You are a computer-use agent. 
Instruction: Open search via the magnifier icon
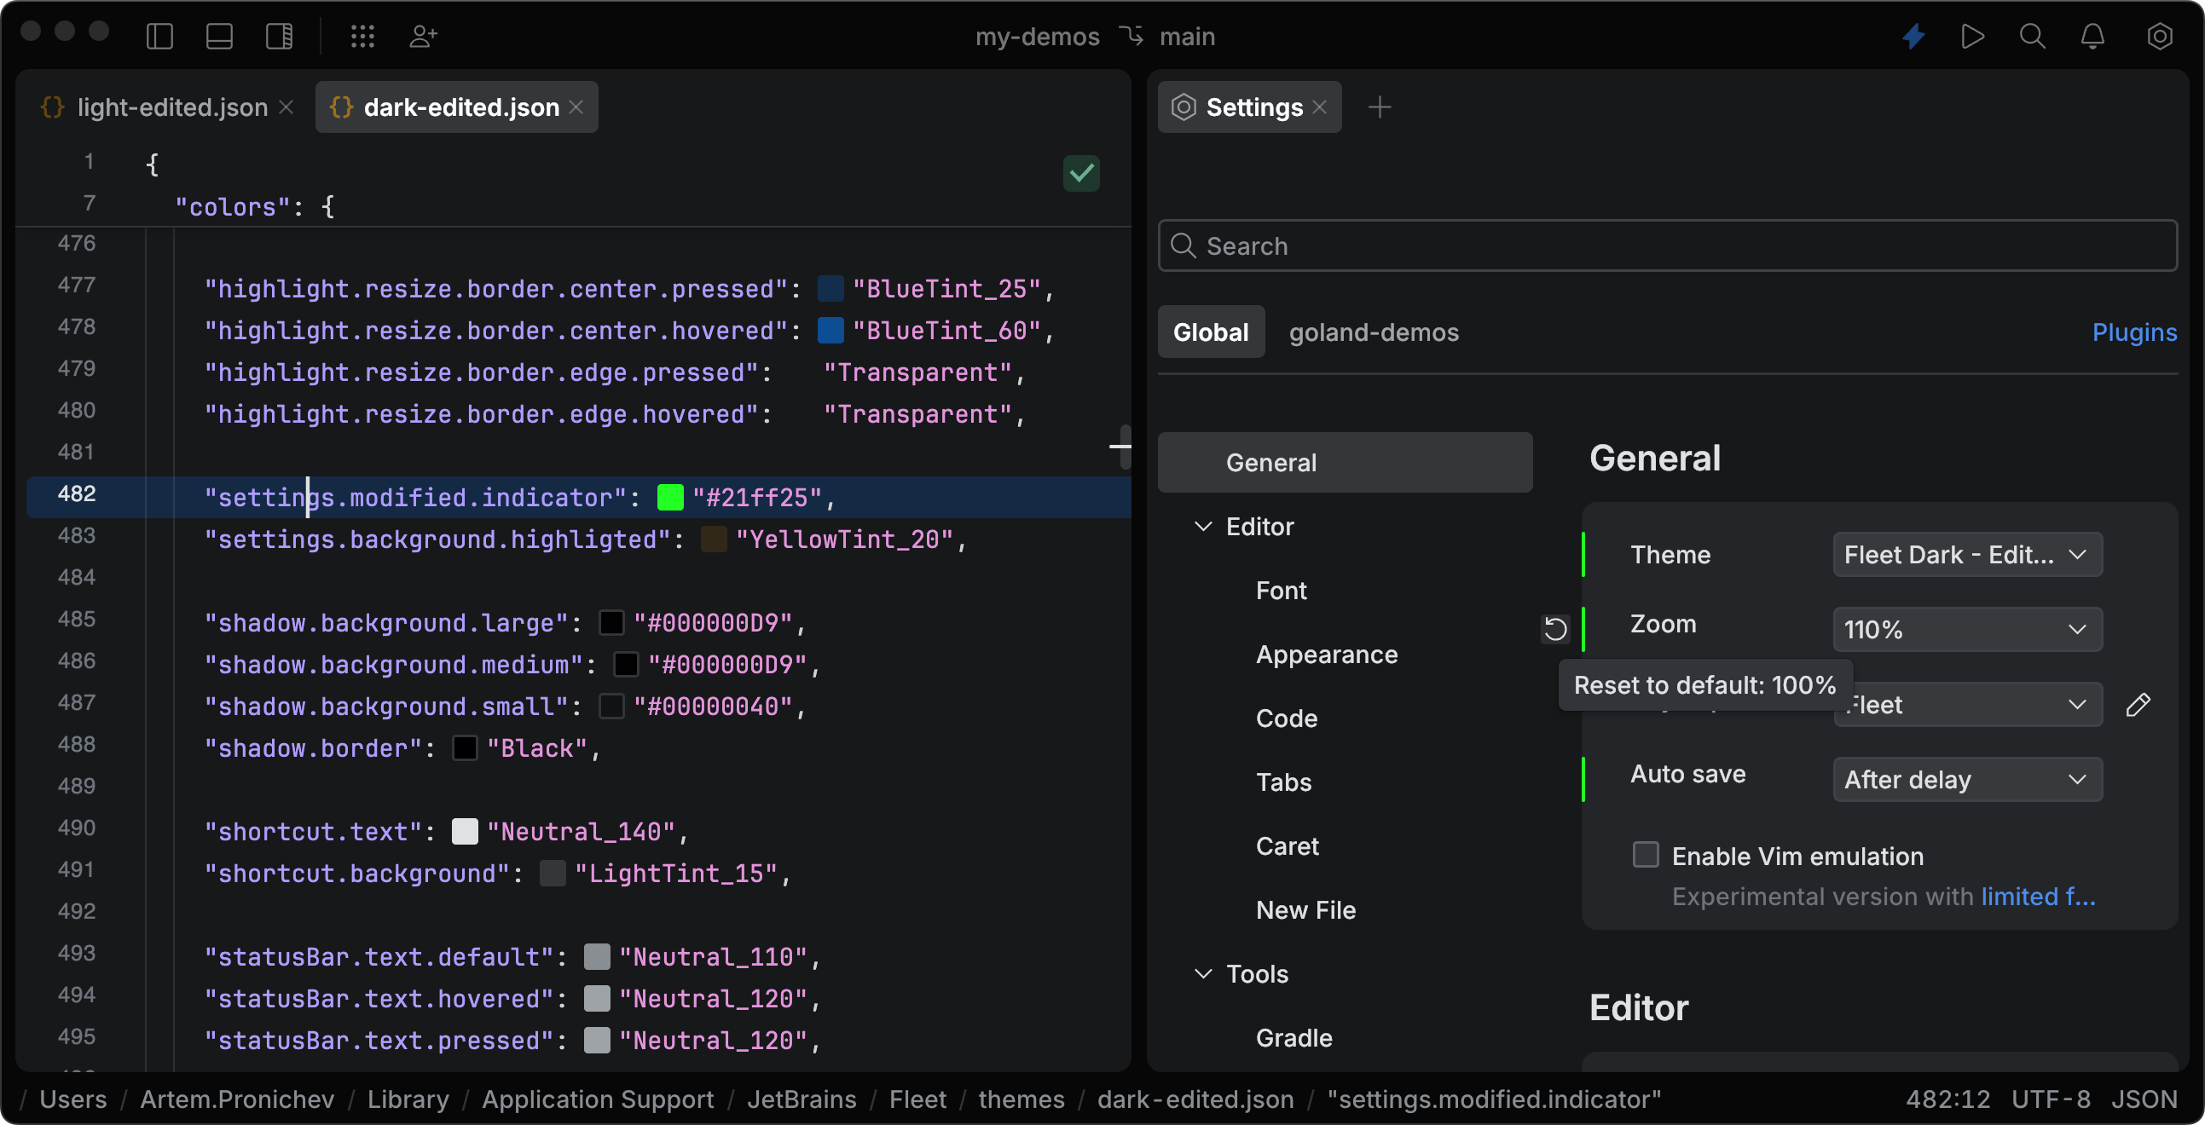coord(2033,36)
